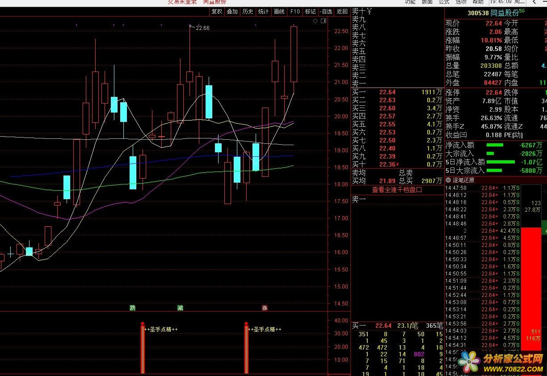Click the 5G badge beside 同益股份

[521, 12]
